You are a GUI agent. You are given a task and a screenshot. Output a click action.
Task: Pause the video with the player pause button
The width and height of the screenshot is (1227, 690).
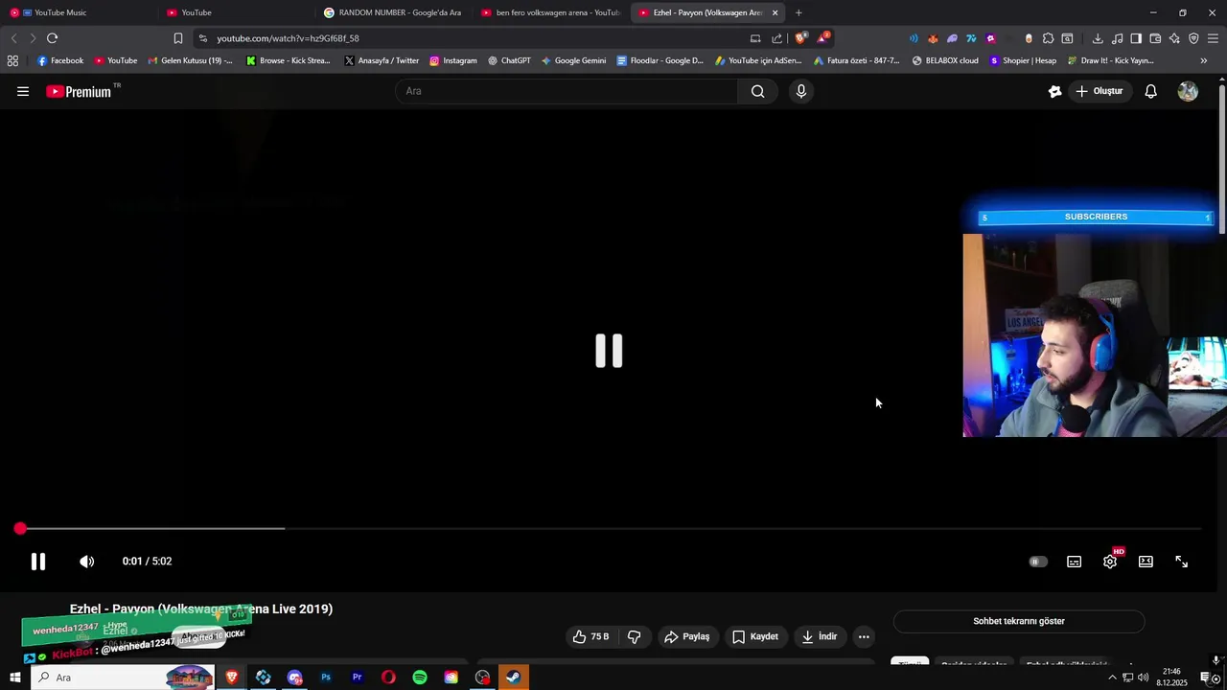38,562
